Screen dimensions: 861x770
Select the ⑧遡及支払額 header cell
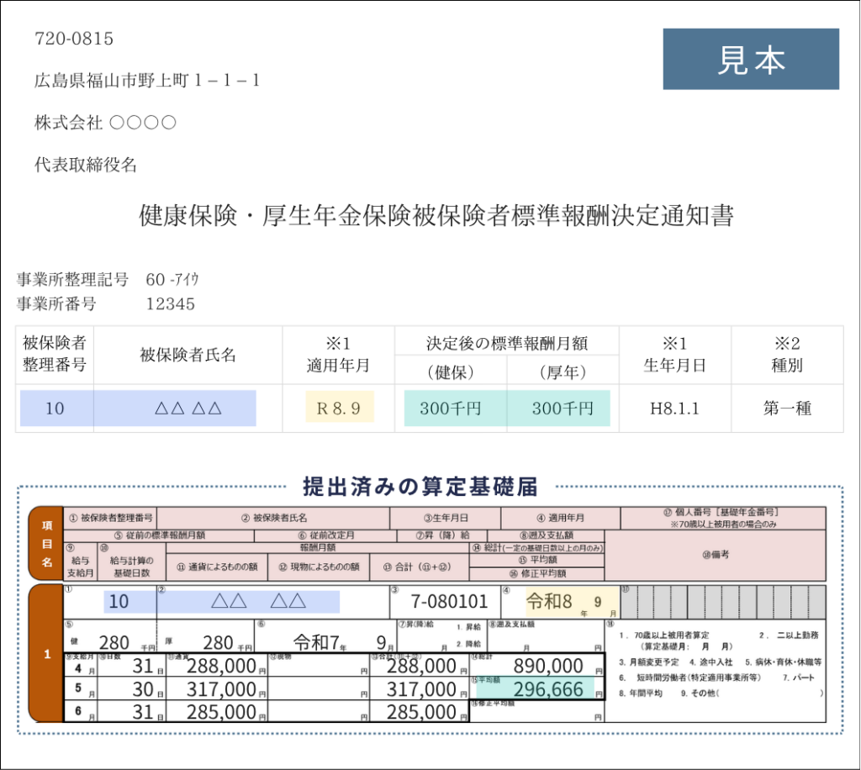(x=547, y=535)
